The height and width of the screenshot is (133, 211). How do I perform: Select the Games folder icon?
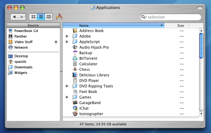[75, 97]
